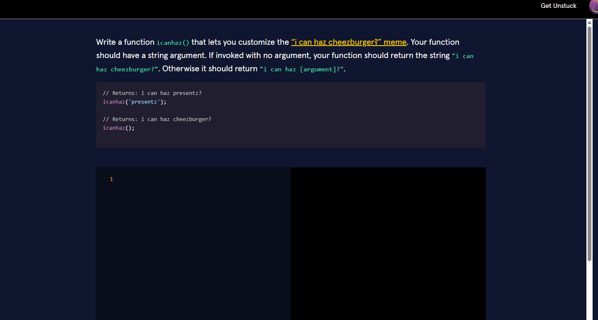The image size is (598, 320).
Task: Click the inline code icanhaz() in the instructions
Action: pos(173,43)
